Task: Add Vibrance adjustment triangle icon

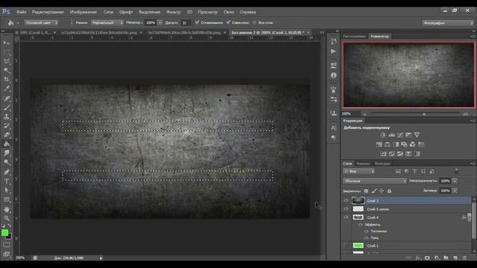Action: [417, 135]
